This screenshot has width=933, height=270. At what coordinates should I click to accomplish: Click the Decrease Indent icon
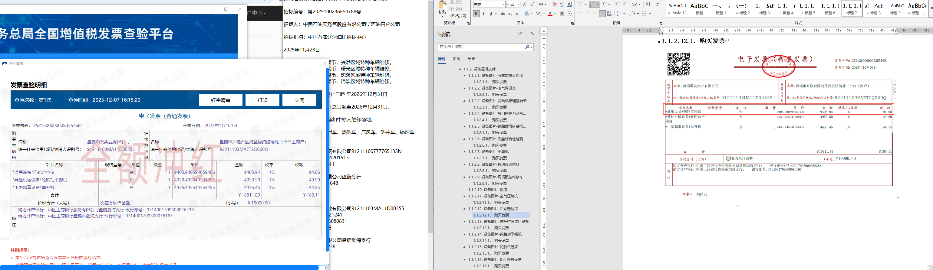click(618, 4)
